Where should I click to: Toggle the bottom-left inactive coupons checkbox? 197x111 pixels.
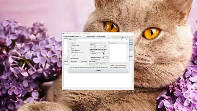pos(70,68)
